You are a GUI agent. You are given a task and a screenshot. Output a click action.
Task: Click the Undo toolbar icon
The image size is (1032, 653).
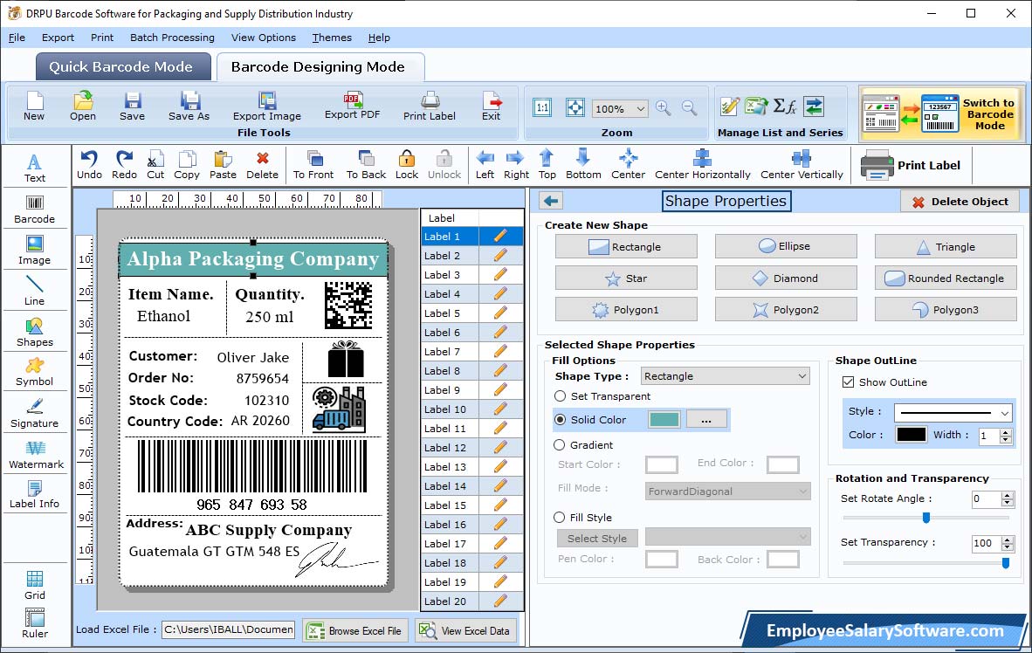pyautogui.click(x=89, y=165)
